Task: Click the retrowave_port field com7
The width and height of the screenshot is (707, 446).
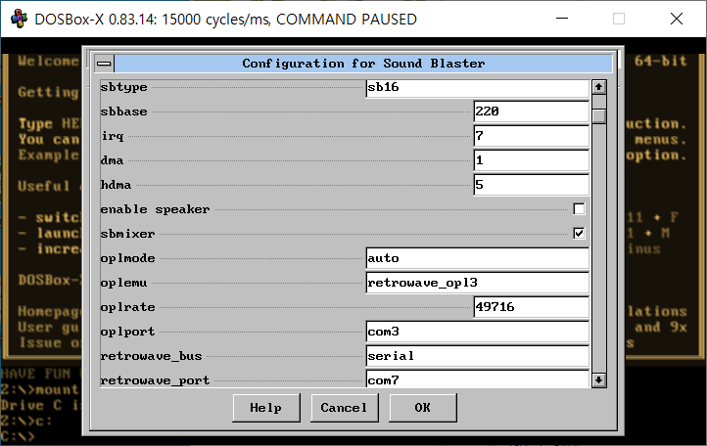Action: (x=478, y=379)
